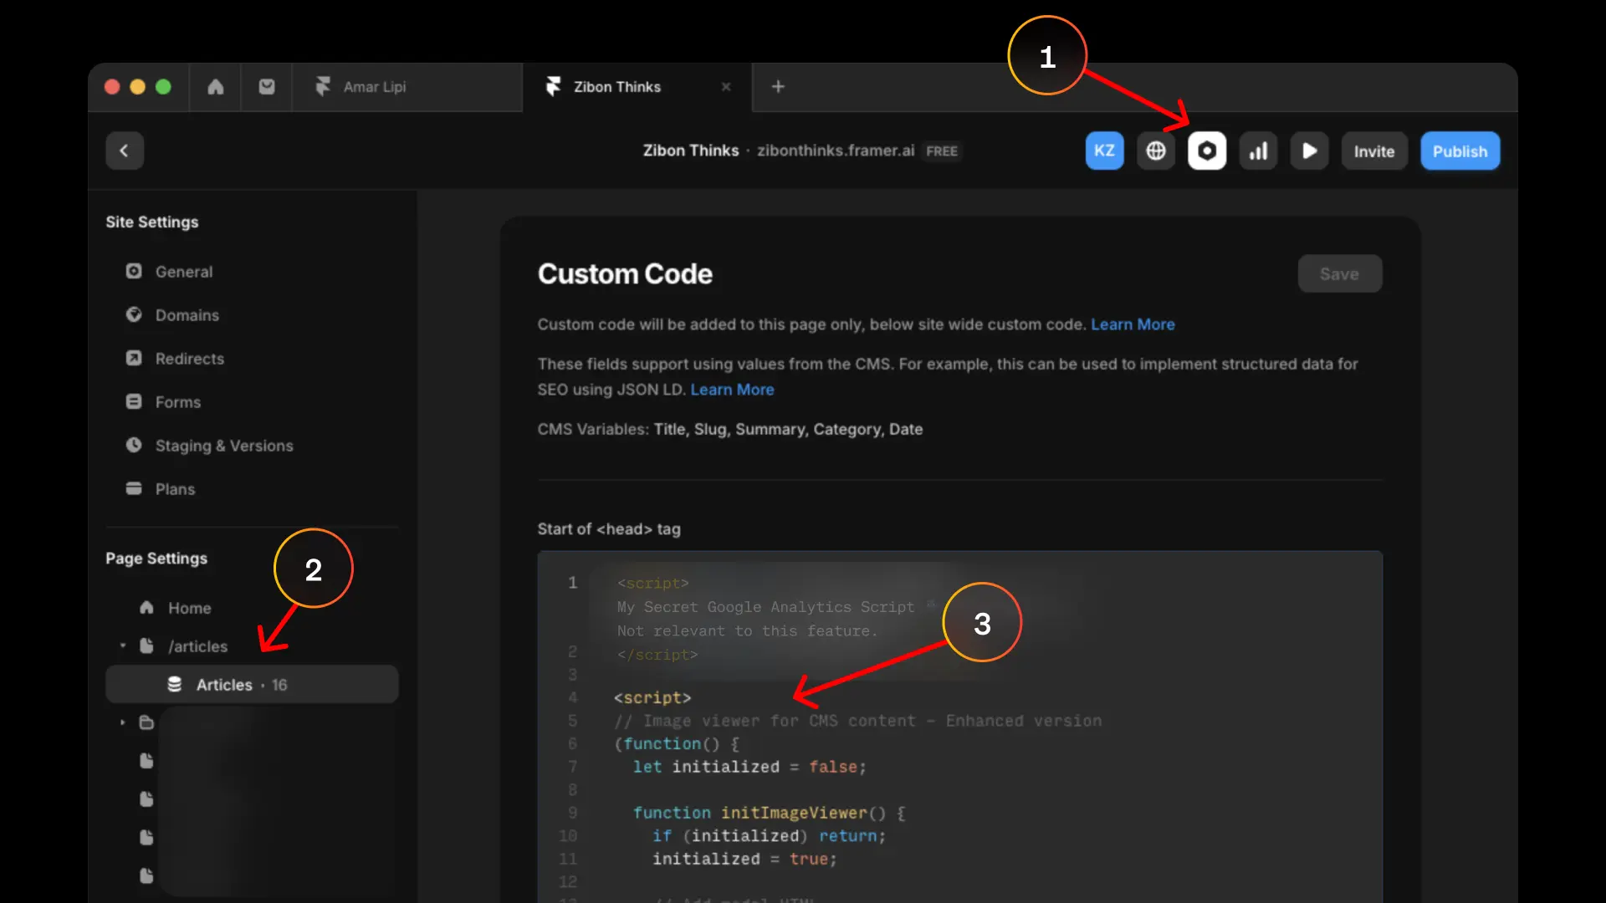Image resolution: width=1606 pixels, height=903 pixels.
Task: Click the Save button for Custom Code
Action: pyautogui.click(x=1340, y=273)
